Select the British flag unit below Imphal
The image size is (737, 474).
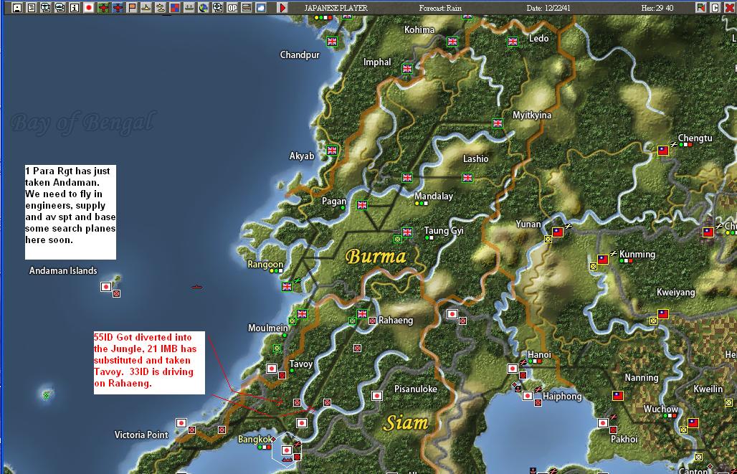pyautogui.click(x=407, y=69)
